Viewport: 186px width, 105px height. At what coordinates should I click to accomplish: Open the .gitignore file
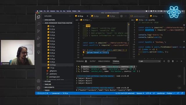coord(53,71)
